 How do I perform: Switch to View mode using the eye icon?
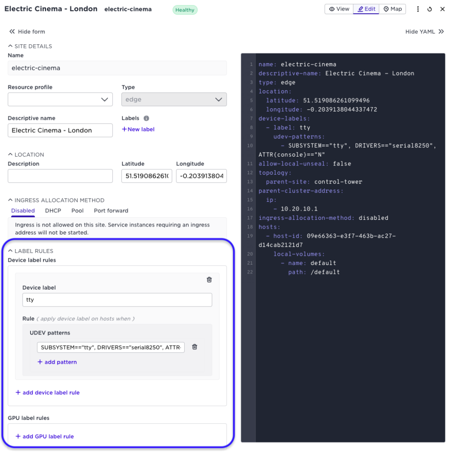339,9
